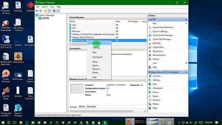Screen dimensions: 222x125
Task: Choose Delete in the context menu
Action: 99,73
